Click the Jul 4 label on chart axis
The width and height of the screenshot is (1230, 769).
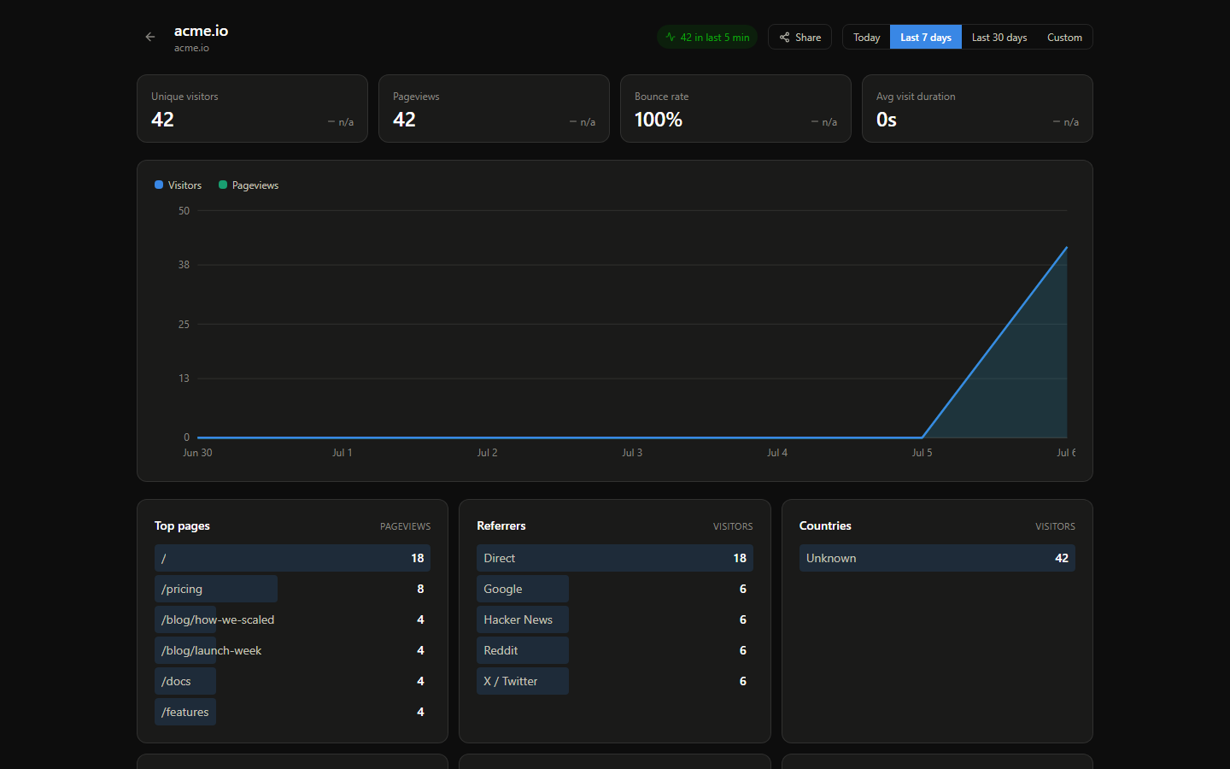tap(777, 453)
